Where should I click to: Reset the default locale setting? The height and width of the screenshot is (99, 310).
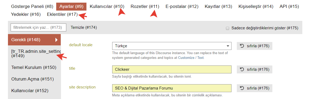(255, 46)
